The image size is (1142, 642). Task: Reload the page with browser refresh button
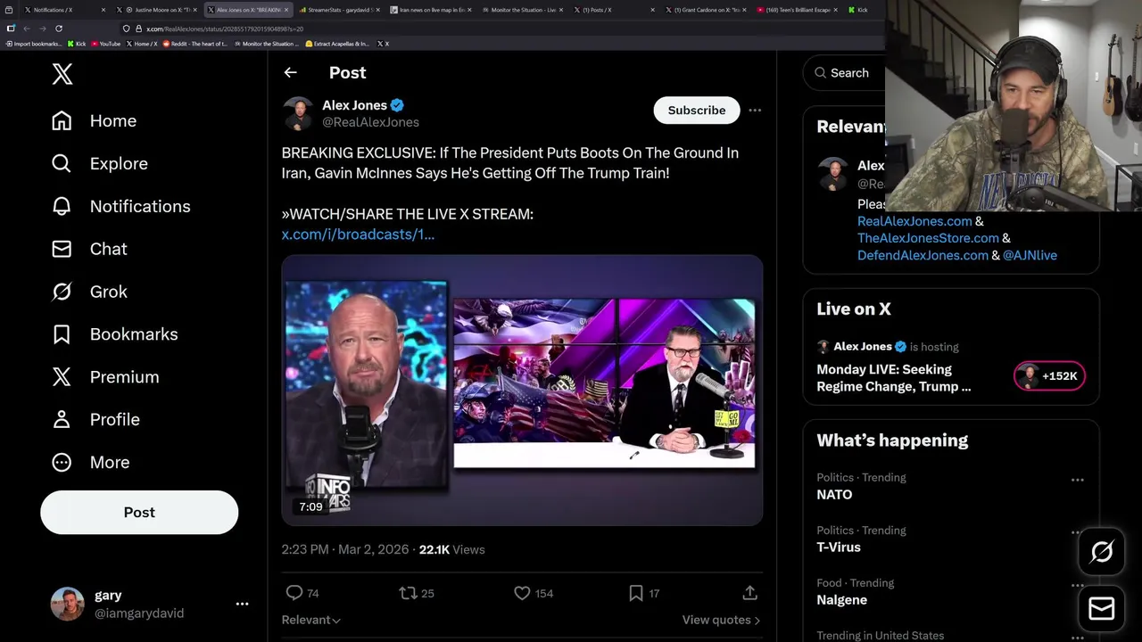coord(59,29)
